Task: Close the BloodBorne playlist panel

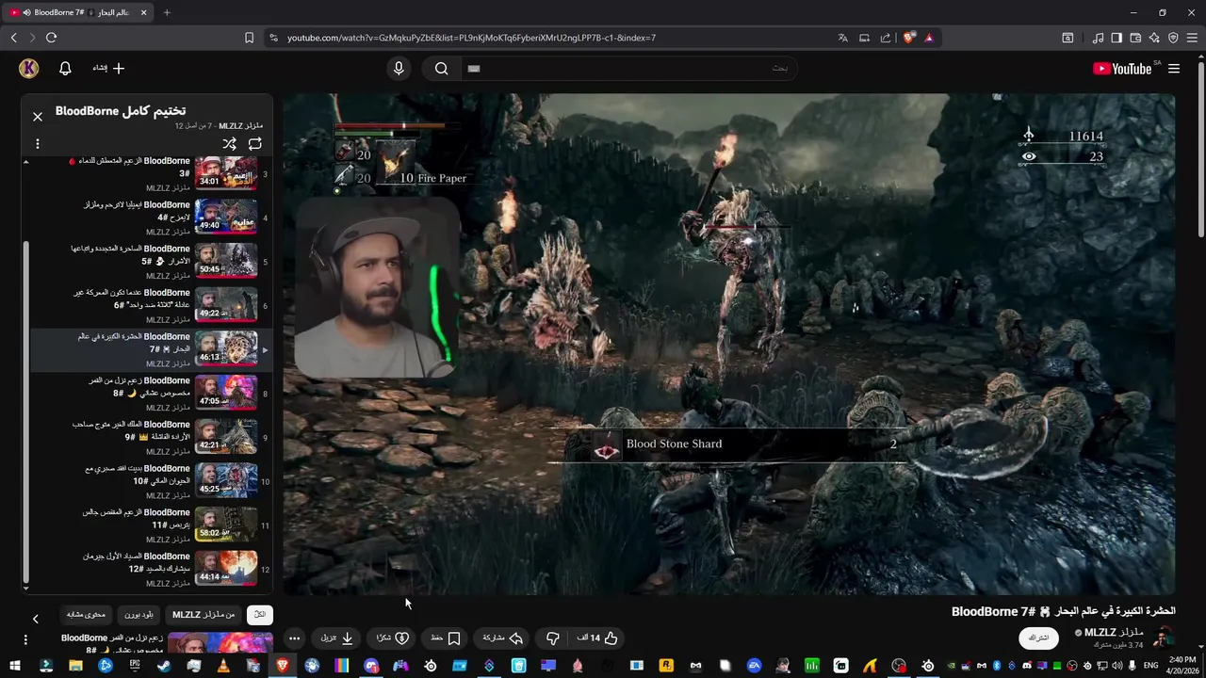Action: tap(38, 117)
